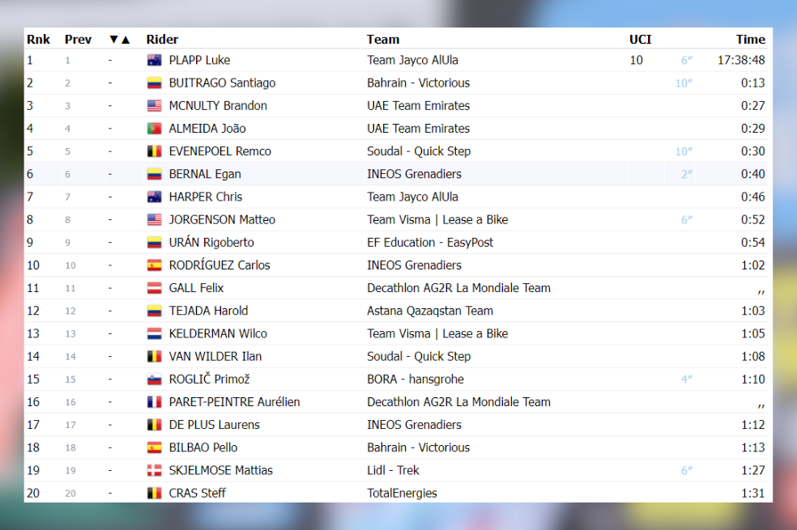The height and width of the screenshot is (530, 797).
Task: Click the Belgian flag beside DE PLUS Laurens
Action: 155,425
